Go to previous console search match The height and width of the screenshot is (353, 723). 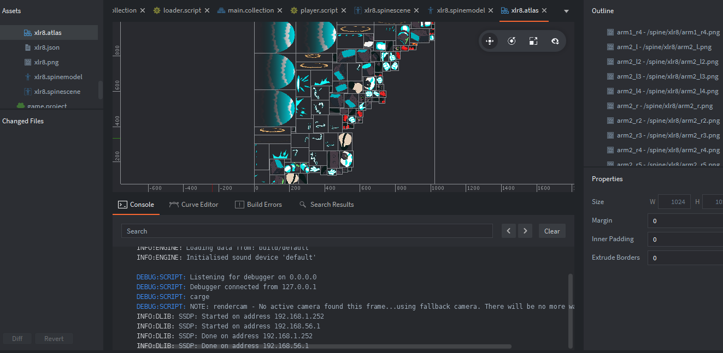click(509, 231)
